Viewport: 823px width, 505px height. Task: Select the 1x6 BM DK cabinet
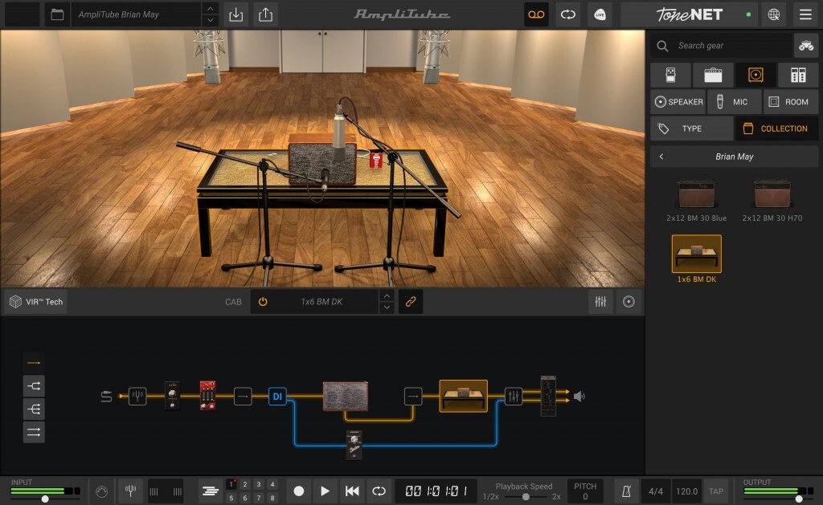point(697,259)
